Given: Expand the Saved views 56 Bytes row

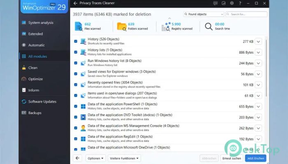Looking at the screenshot, I should tap(258, 74).
